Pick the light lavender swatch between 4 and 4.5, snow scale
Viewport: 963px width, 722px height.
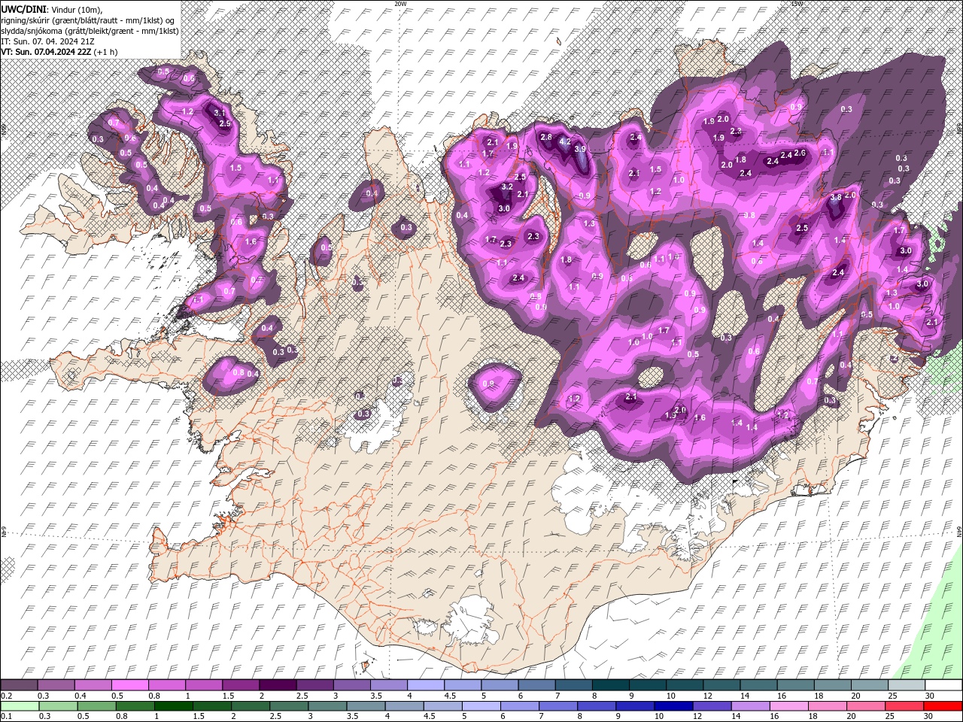click(424, 685)
